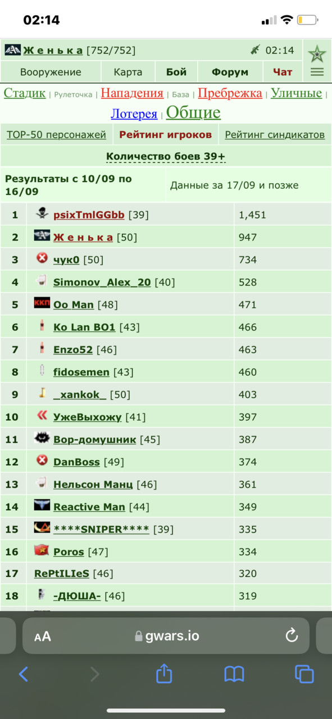332x719 pixels.
Task: Tap the weapon icon beside the clock
Action: [x=255, y=51]
